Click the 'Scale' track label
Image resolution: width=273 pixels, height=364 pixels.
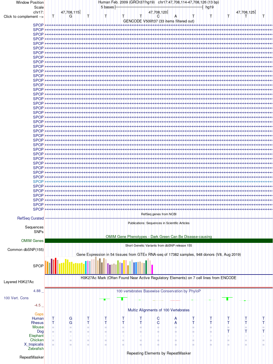tap(39, 7)
